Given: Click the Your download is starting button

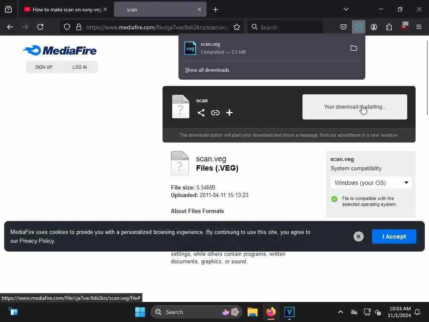Looking at the screenshot, I should [x=354, y=107].
